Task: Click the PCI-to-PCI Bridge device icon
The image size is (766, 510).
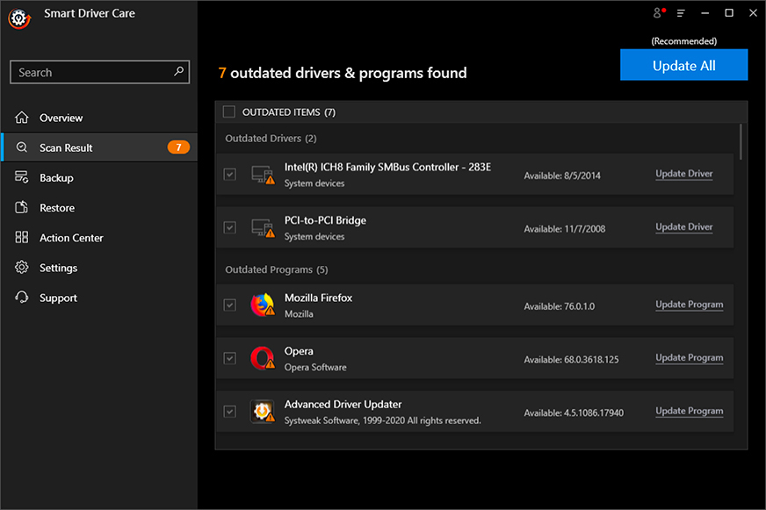Action: (x=262, y=227)
